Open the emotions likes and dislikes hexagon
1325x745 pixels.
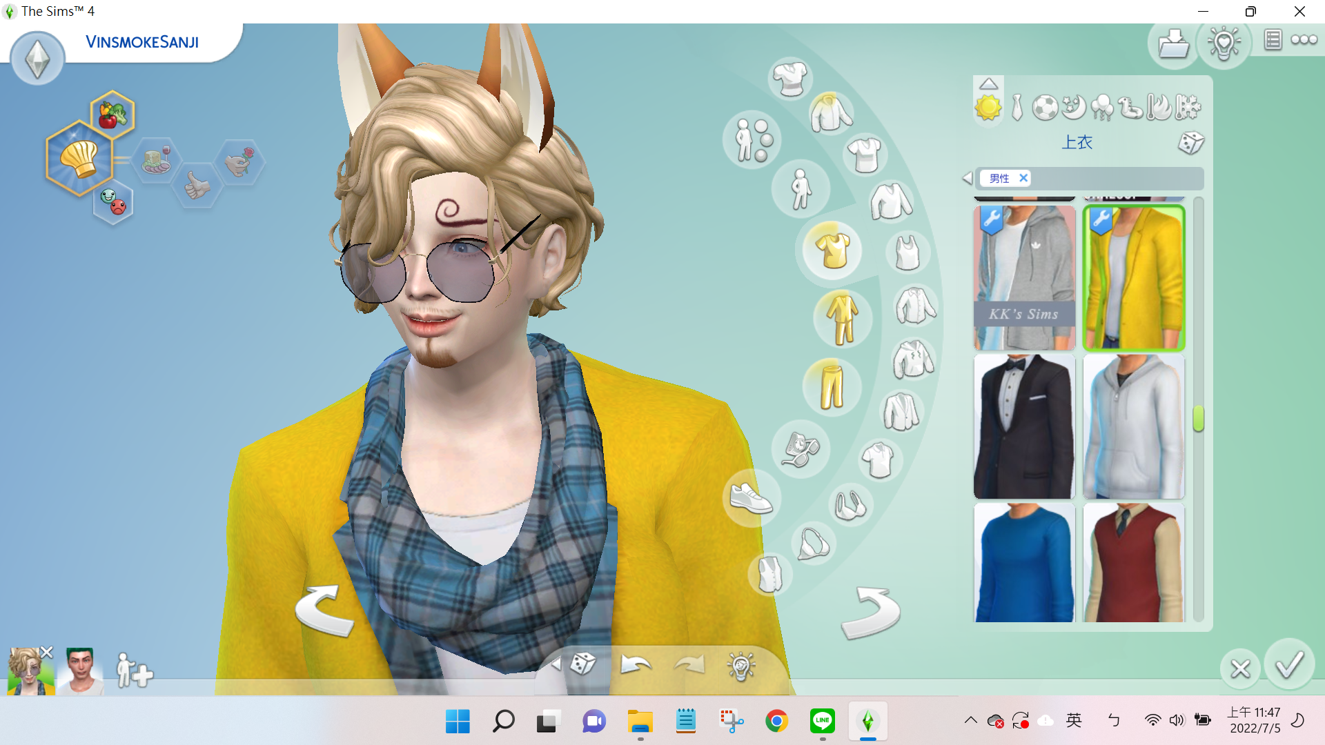(x=113, y=201)
